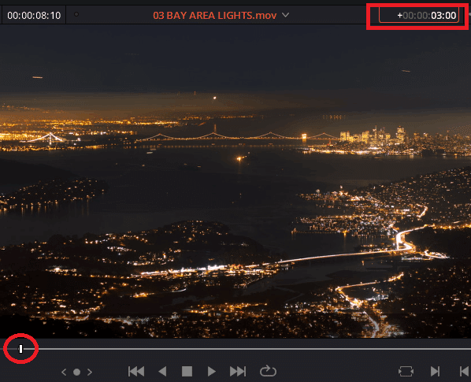Click the 00:00:08:10 duration timecode

(34, 15)
